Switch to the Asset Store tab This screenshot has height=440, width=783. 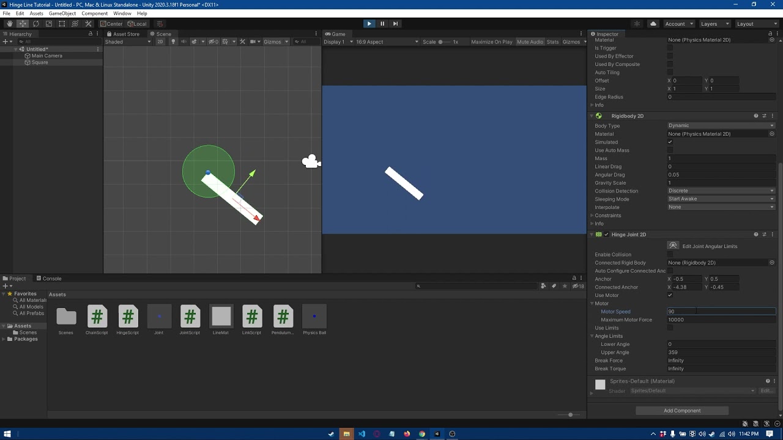tap(123, 34)
